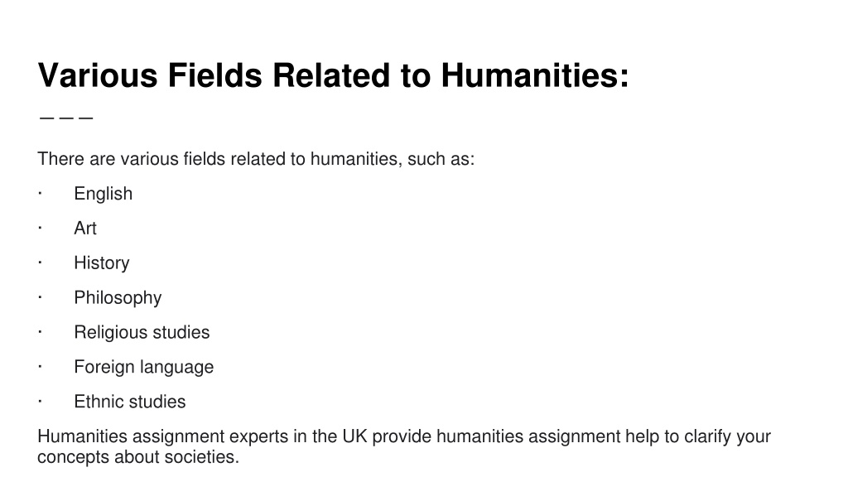Click the bullet dot beside 'History'
This screenshot has width=848, height=477.
(40, 263)
